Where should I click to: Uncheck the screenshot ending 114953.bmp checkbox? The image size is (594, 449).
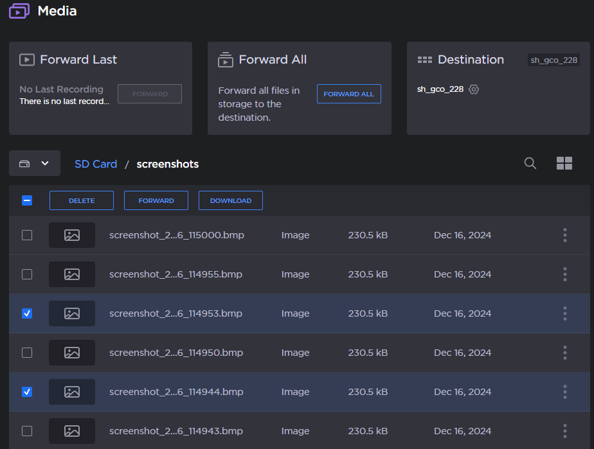pyautogui.click(x=27, y=313)
